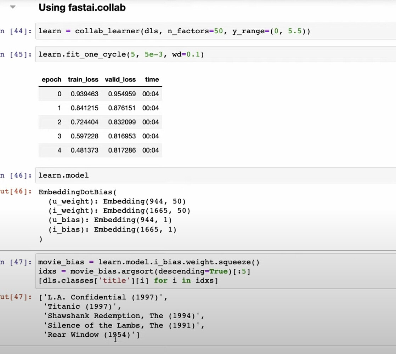Image resolution: width=396 pixels, height=354 pixels.
Task: Click the 00:04 time value for epoch 0
Action: pos(151,94)
